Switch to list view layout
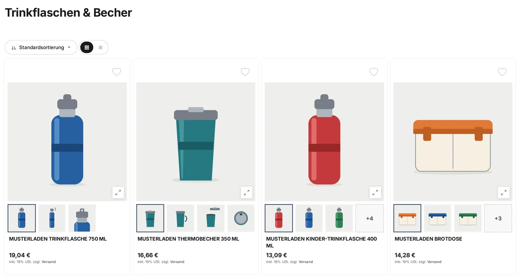The width and height of the screenshot is (520, 280). pos(101,47)
